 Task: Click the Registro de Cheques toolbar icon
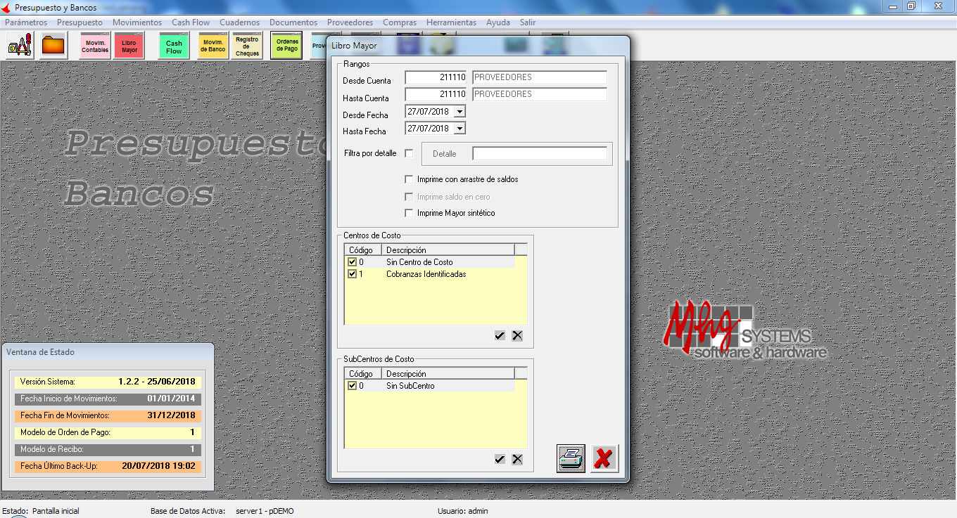coord(247,46)
